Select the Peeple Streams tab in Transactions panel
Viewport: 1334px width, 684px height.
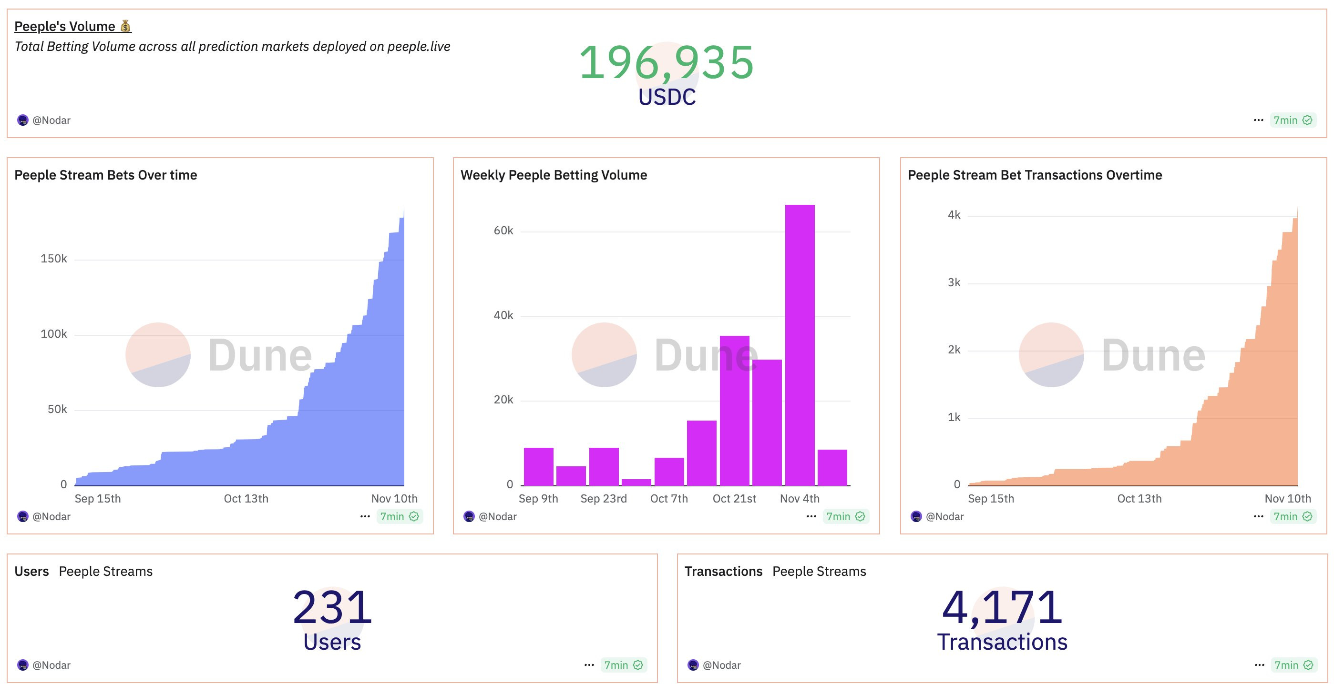pyautogui.click(x=819, y=571)
